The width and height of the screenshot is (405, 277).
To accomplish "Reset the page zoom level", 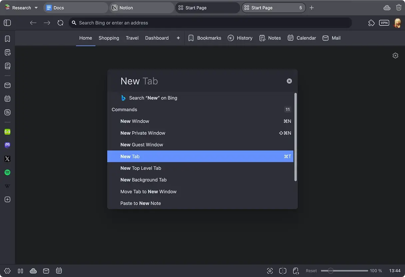I will click(x=311, y=271).
